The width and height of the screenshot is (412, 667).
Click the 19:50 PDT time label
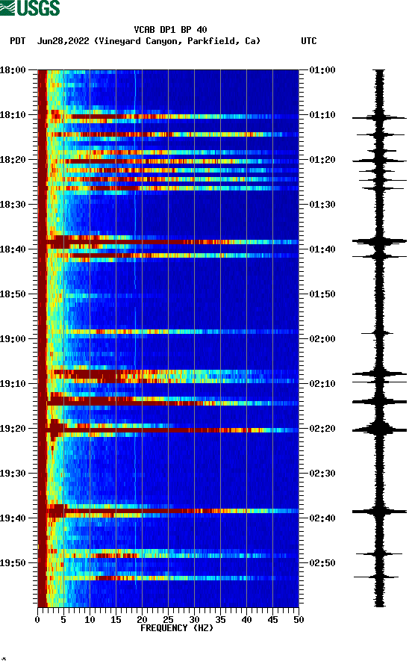[13, 562]
